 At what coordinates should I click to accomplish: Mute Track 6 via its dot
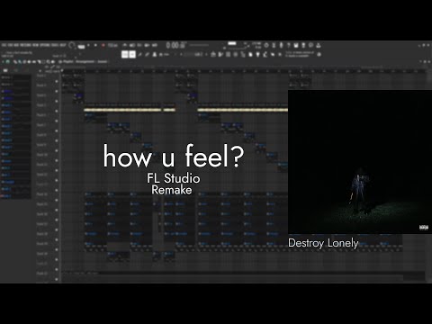[x=57, y=130]
